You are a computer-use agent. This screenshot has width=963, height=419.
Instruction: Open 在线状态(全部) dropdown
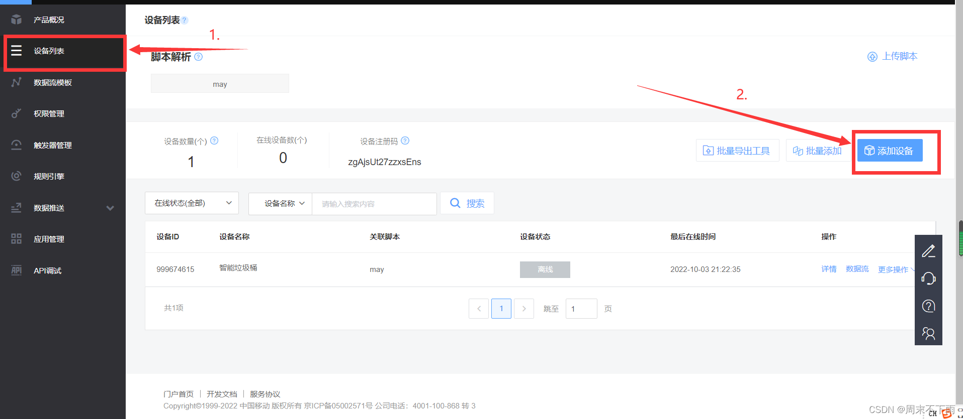click(x=192, y=203)
